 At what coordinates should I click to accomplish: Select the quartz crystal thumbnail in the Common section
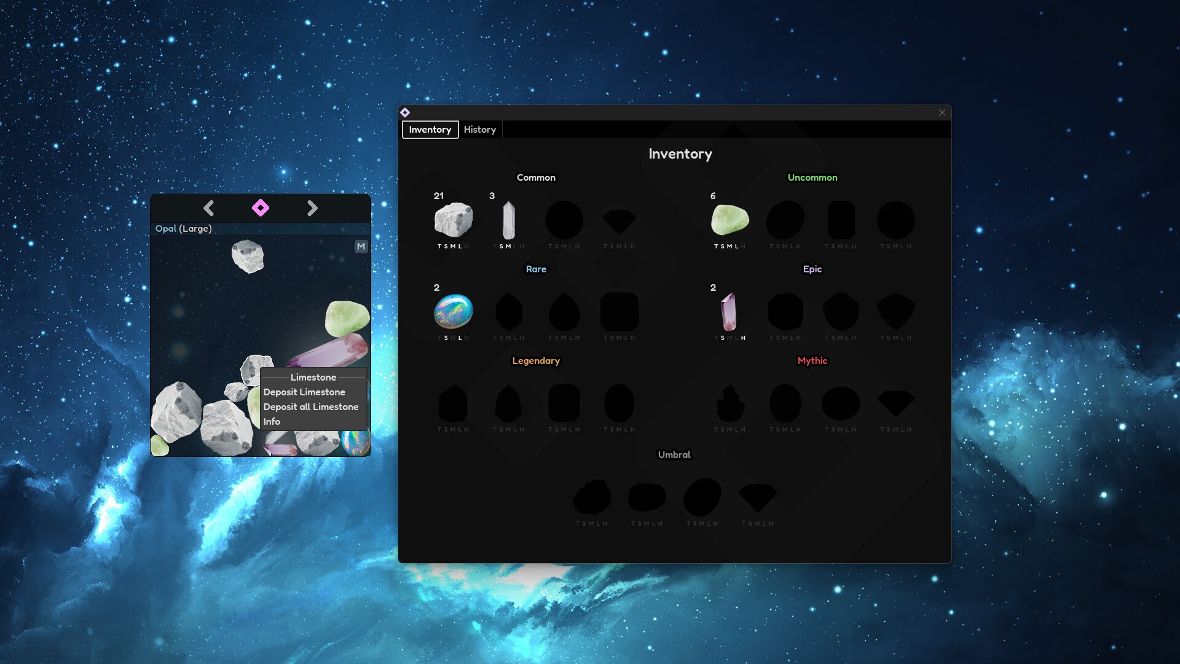tap(508, 221)
